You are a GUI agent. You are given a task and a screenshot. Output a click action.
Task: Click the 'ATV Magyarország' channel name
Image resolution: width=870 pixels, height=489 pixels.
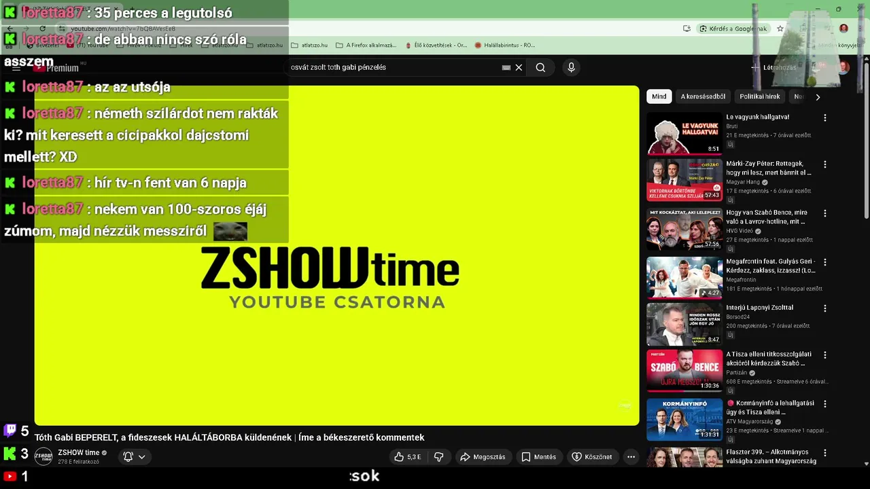click(750, 422)
